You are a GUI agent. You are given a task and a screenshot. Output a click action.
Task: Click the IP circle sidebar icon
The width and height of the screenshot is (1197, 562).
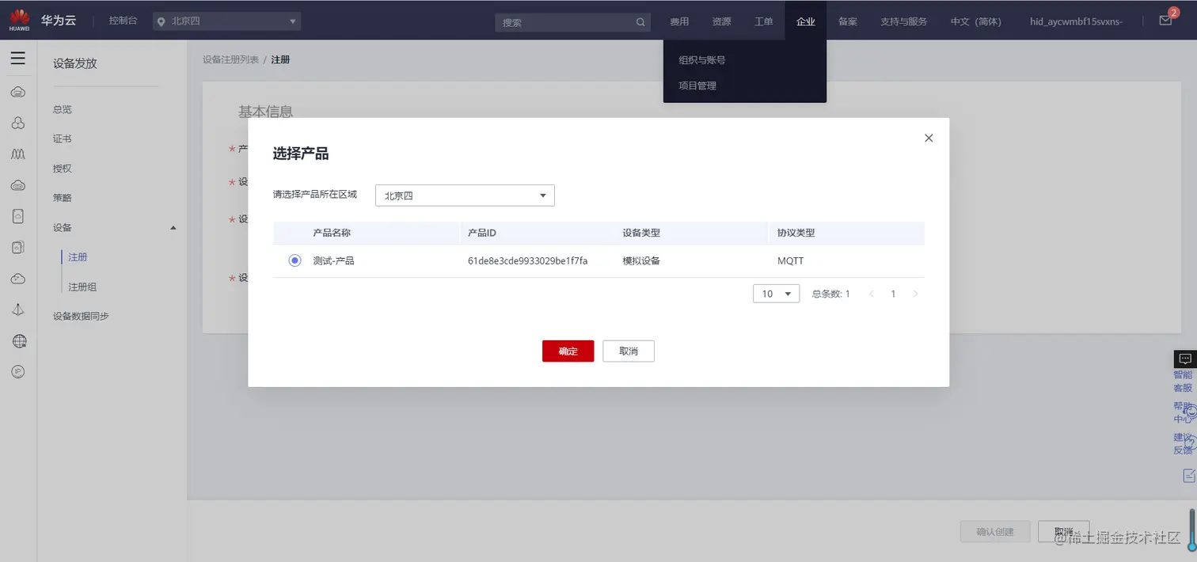[x=17, y=371]
